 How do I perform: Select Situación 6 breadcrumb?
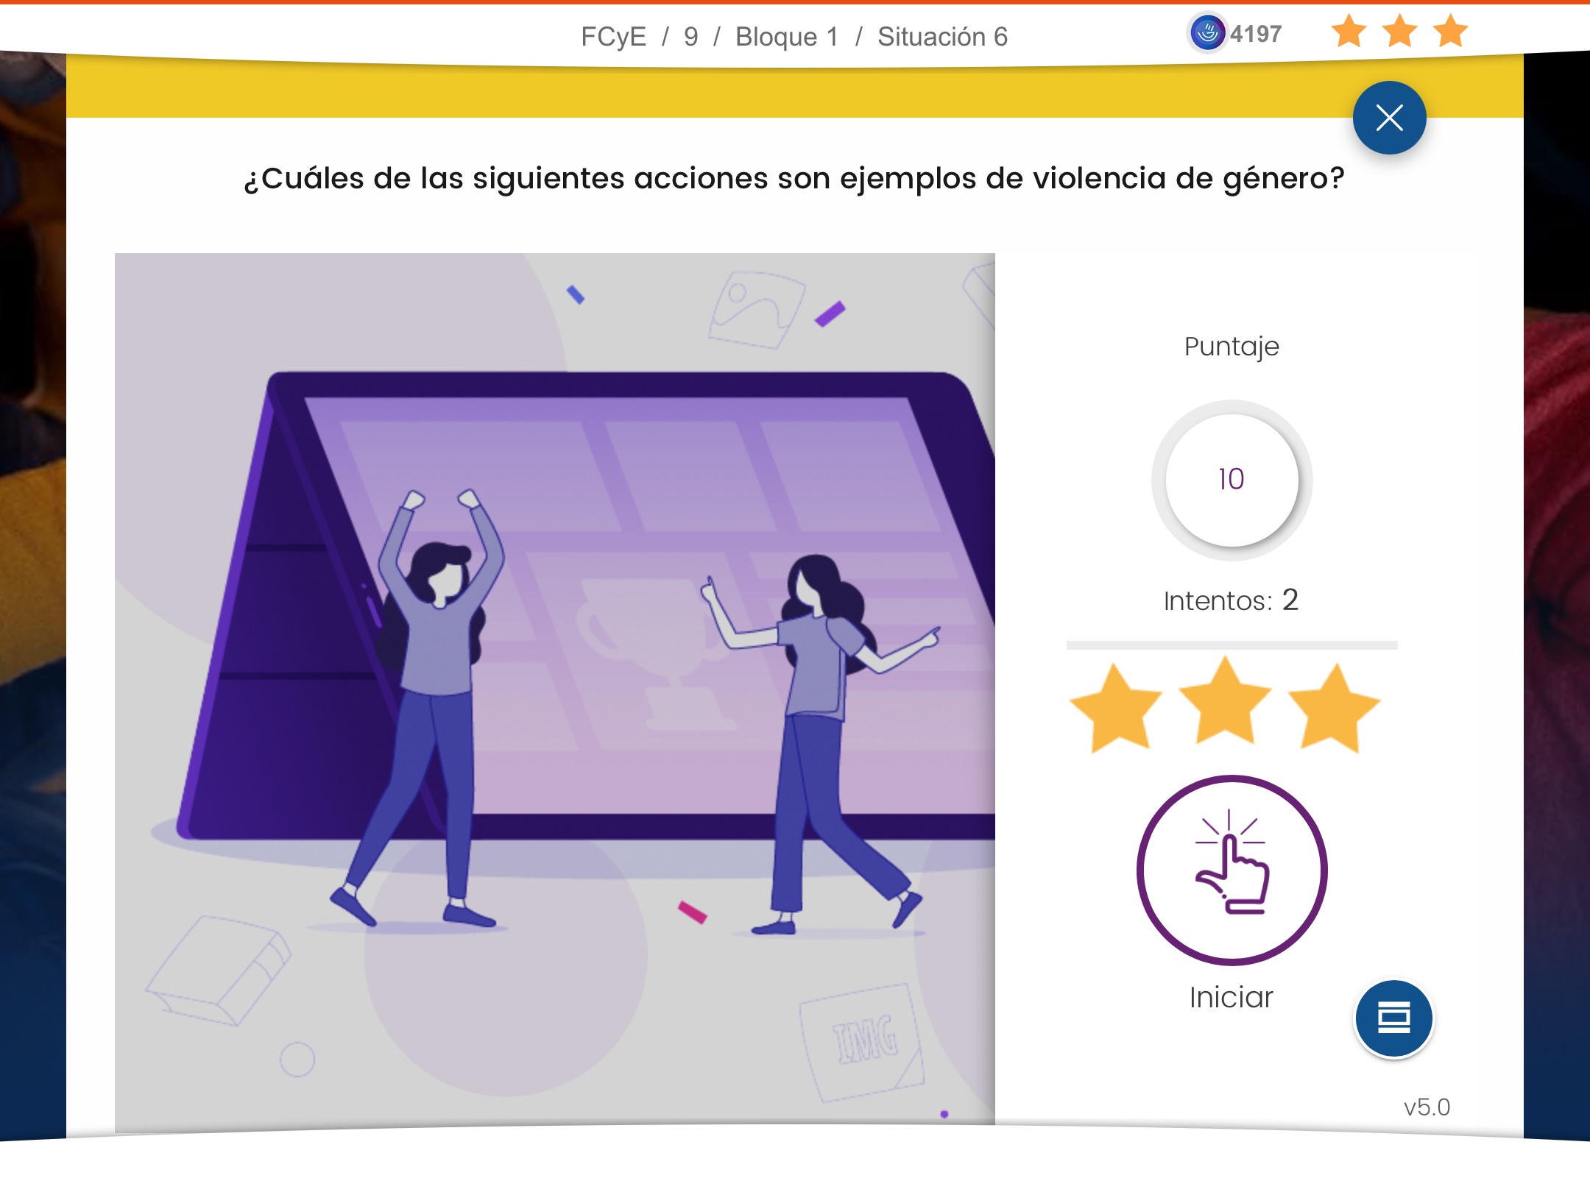942,37
